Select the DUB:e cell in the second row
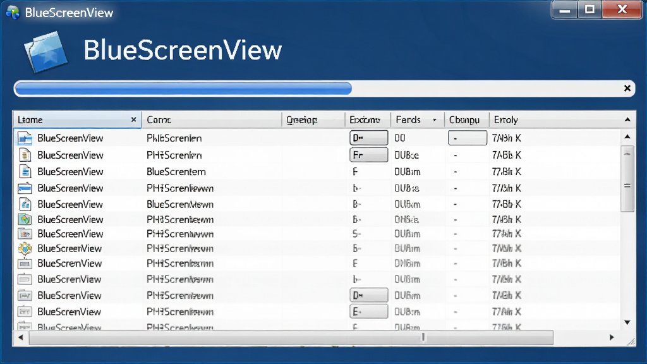The image size is (647, 364). point(407,155)
